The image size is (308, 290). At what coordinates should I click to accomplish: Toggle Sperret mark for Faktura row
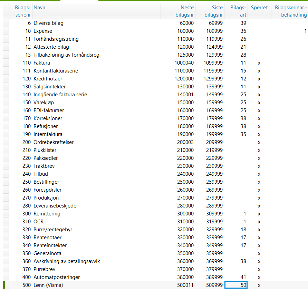tap(259, 63)
